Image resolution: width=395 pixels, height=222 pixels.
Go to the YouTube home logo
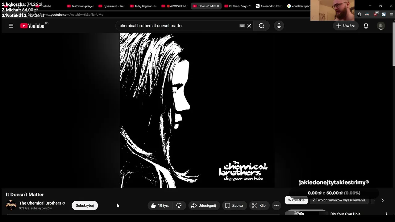[x=32, y=26]
